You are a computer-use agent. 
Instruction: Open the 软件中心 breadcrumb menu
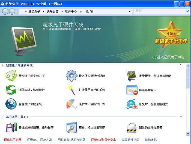pyautogui.click(x=71, y=11)
